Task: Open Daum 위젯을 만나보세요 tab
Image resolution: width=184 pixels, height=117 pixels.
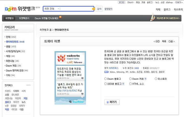Action: coord(47,18)
